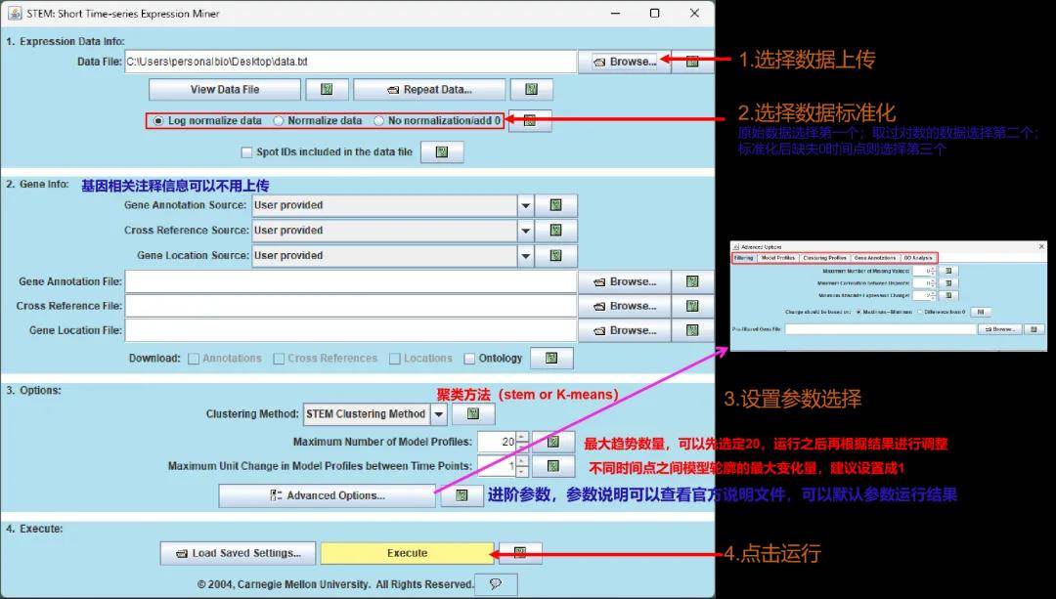Click help icon next to Repeat Data button
This screenshot has height=599, width=1056.
coord(531,90)
